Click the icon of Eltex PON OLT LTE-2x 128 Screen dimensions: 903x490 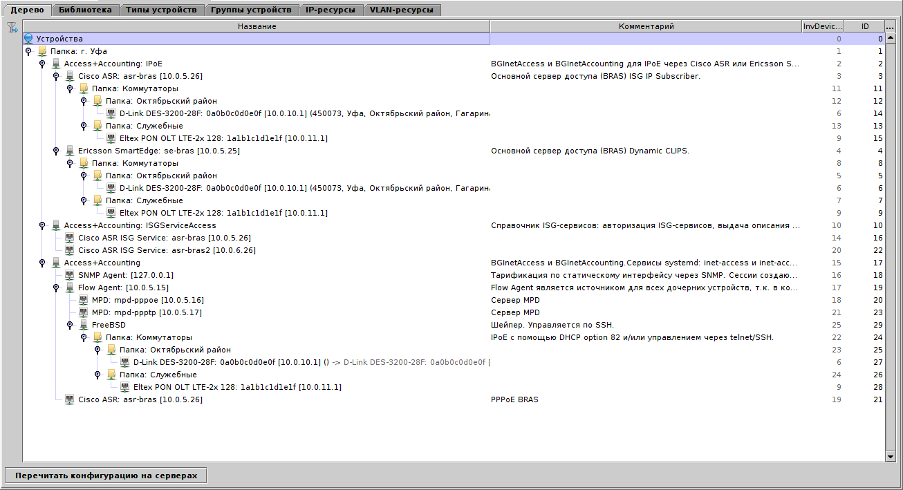point(111,138)
